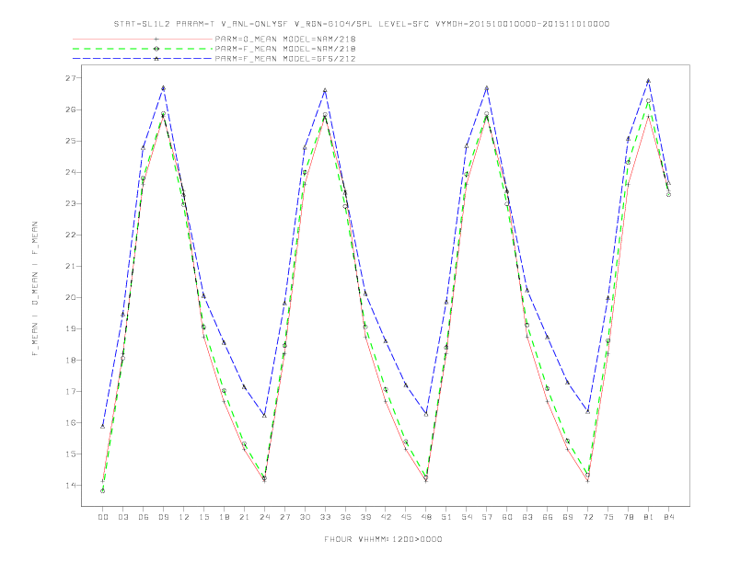Screen dimensions: 729x563
Task: Click the chart title starting STAT=SL1L2
Action: click(361, 24)
